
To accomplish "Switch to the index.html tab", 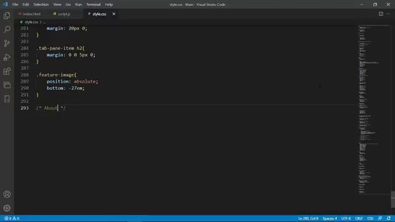I will [x=31, y=14].
